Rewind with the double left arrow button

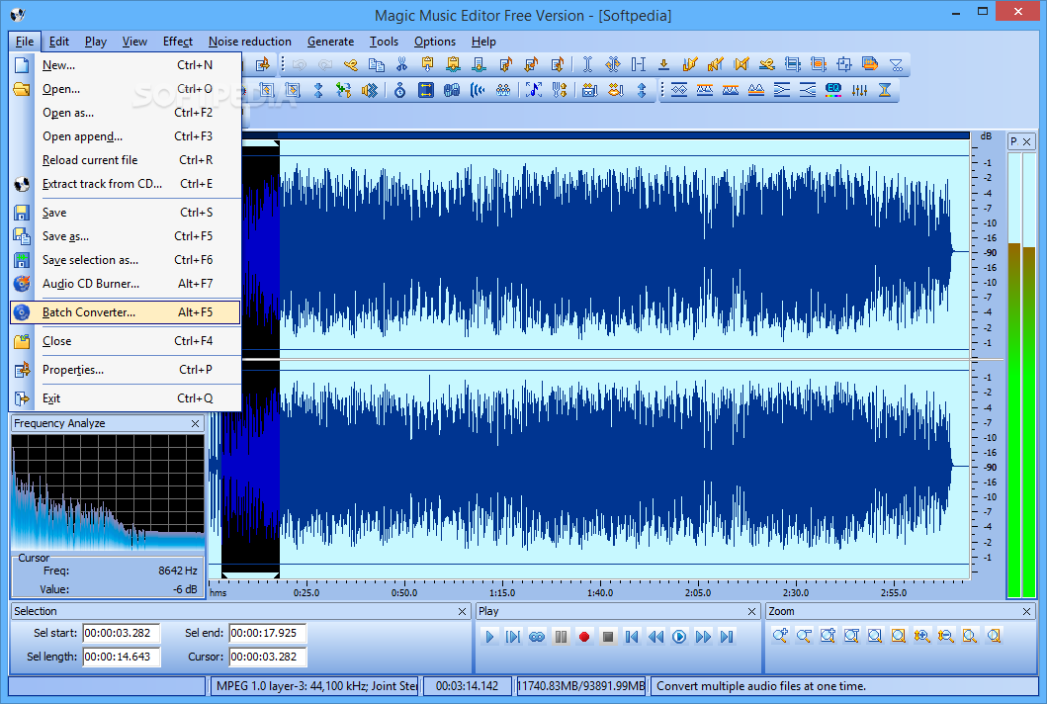[x=655, y=637]
